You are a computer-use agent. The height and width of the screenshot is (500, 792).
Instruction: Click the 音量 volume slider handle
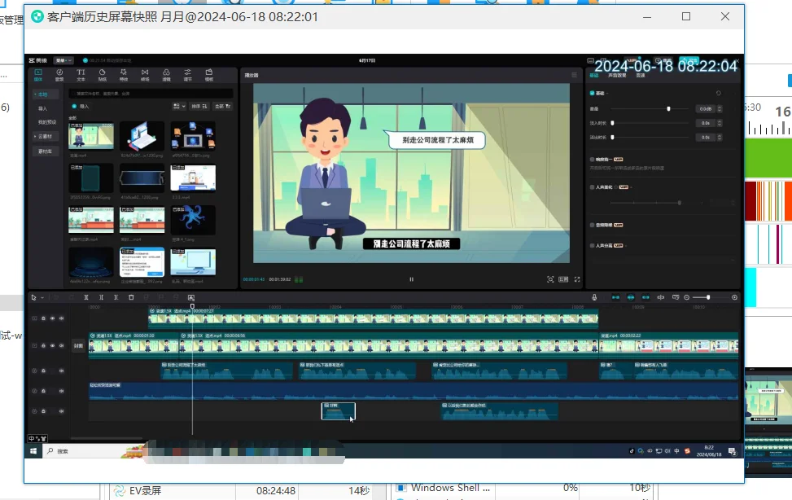pyautogui.click(x=668, y=108)
